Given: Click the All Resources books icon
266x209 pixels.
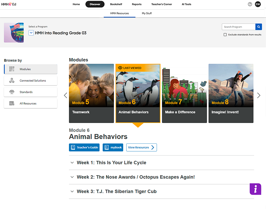Looking at the screenshot, I should point(12,103).
